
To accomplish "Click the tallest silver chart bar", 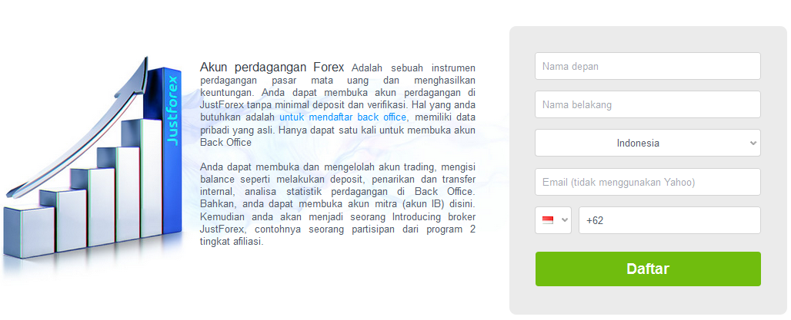I will pyautogui.click(x=143, y=177).
